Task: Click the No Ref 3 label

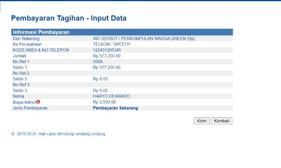Action: click(x=21, y=85)
